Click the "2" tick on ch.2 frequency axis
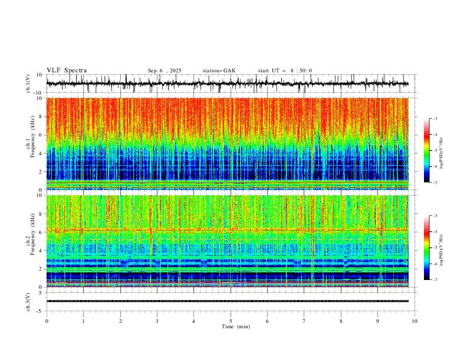Screen dimensions: 467x360 41,269
